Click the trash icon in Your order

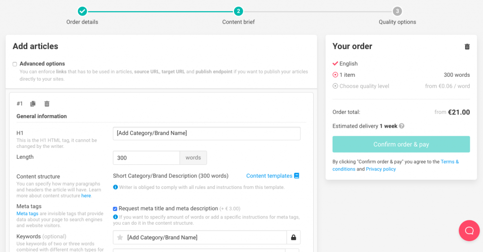tap(467, 47)
